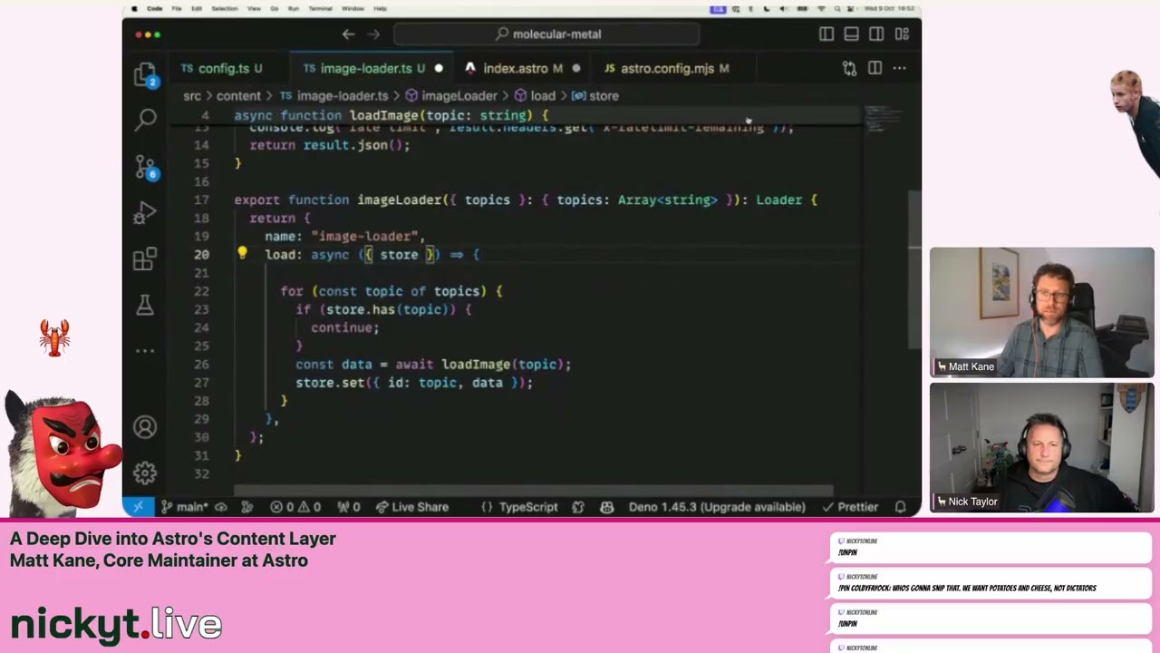Close index.astro tab via unsaved dot

pyautogui.click(x=576, y=68)
